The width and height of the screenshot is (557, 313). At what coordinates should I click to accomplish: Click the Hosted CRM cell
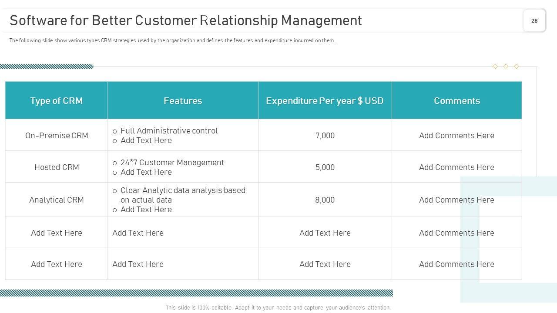pyautogui.click(x=57, y=167)
